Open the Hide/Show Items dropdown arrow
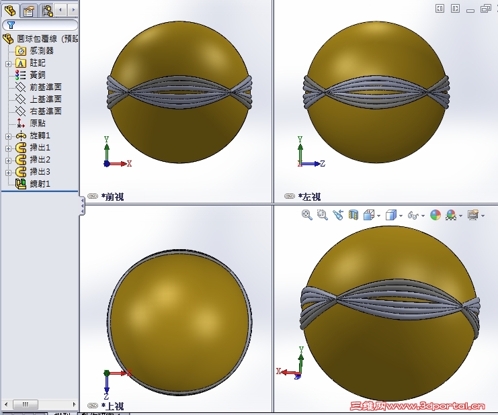 click(x=423, y=216)
